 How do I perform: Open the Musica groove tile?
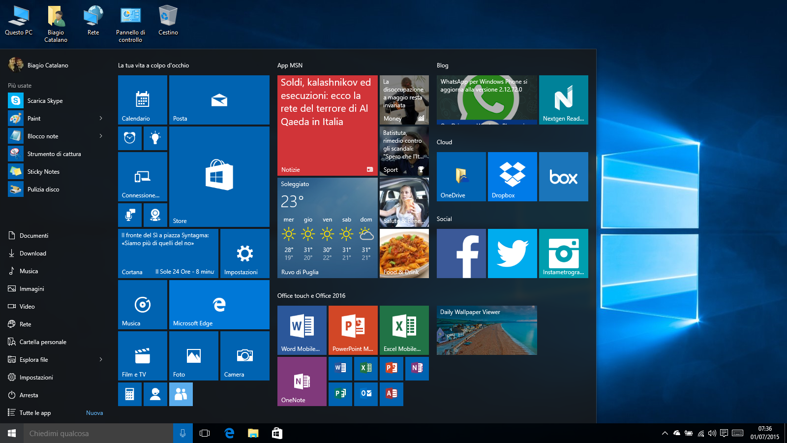143,305
